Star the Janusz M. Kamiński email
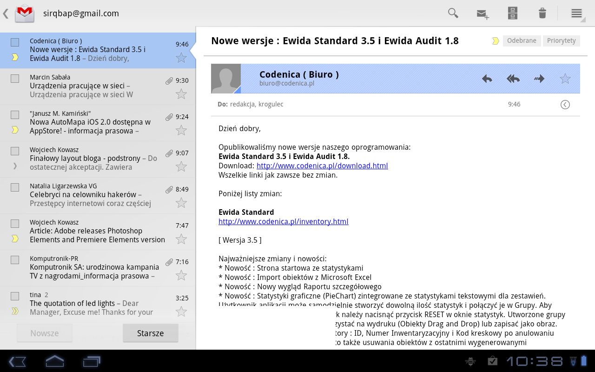The image size is (595, 372). click(x=181, y=130)
